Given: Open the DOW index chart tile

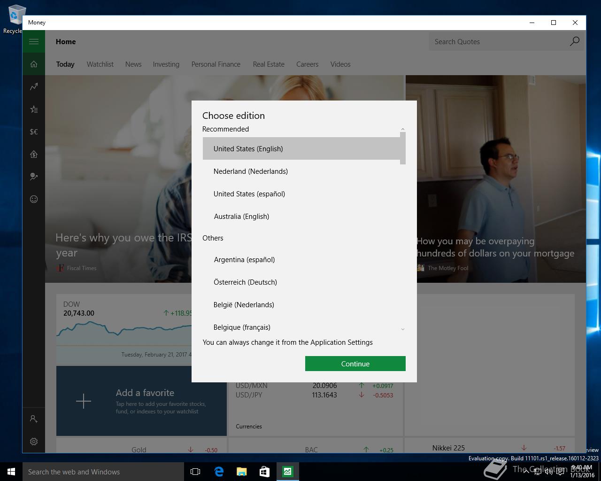Looking at the screenshot, I should [124, 330].
